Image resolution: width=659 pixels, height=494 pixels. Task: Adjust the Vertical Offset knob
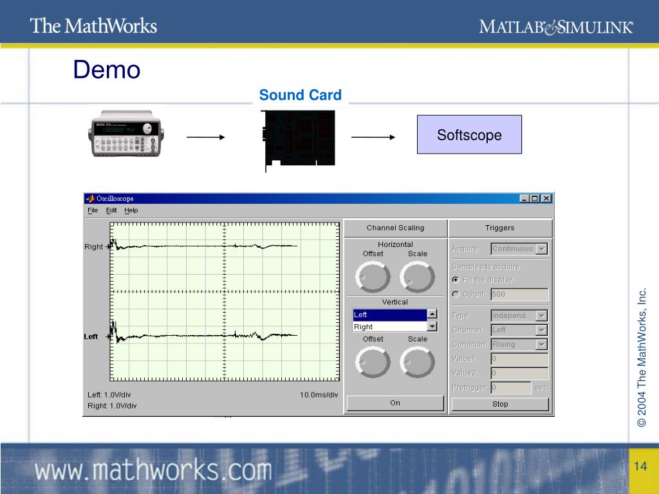pyautogui.click(x=373, y=362)
